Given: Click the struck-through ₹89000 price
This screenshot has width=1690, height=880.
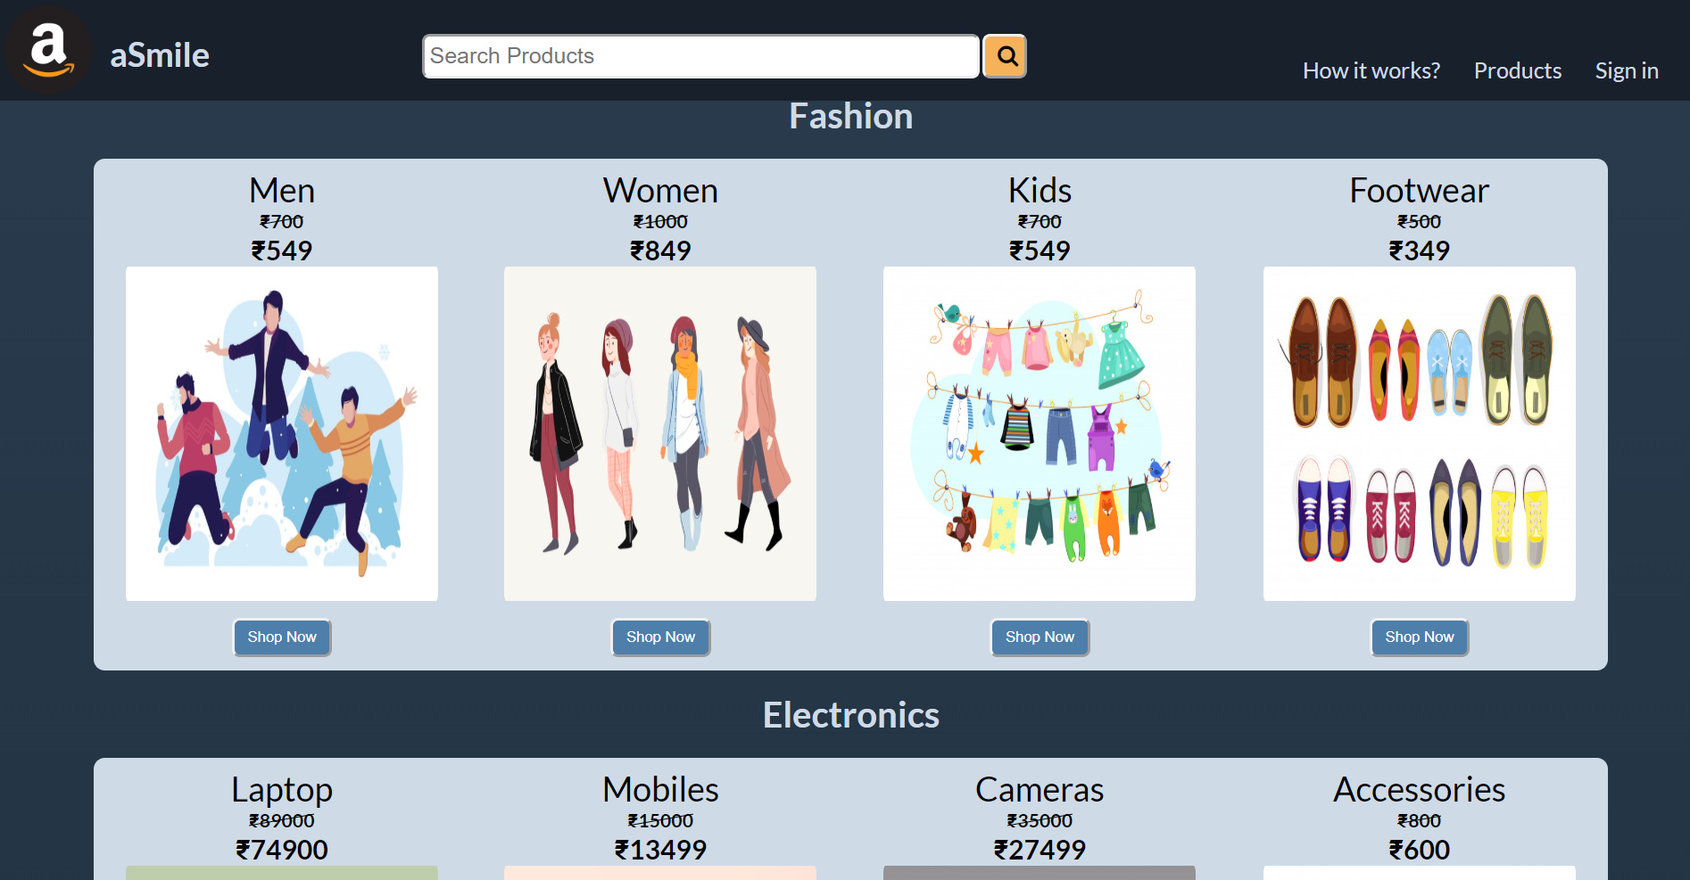Looking at the screenshot, I should tap(282, 820).
